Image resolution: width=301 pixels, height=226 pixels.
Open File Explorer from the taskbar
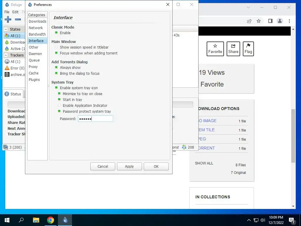click(36, 220)
